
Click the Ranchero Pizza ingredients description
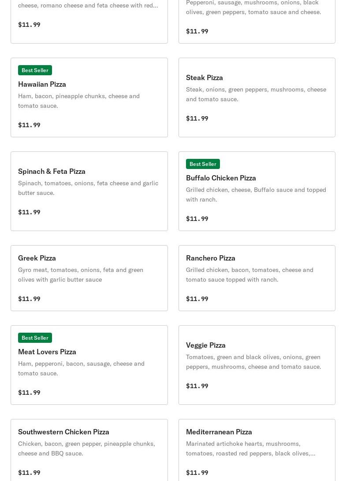point(249,275)
